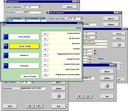Image resolution: width=128 pixels, height=111 pixels.
Task: Click the F8 button for Causali di Intervento
Action: click(x=45, y=65)
